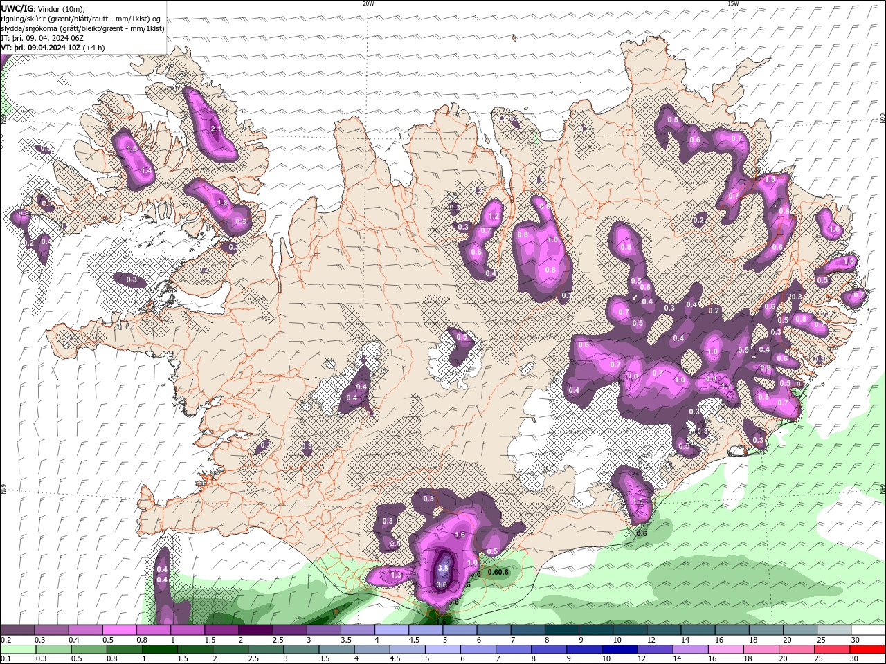Click the valid time 'VT: þri. 09.04.2024 10Z (+4 h)'
The image size is (886, 664).
point(53,48)
